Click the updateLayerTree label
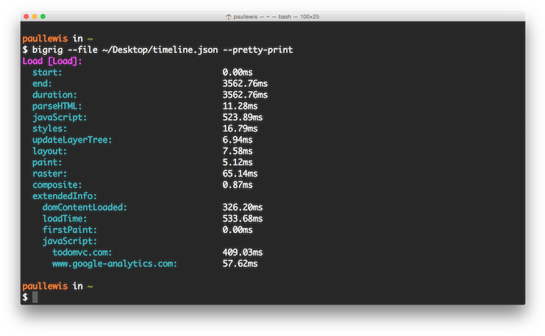This screenshot has width=545, height=336. [x=72, y=140]
